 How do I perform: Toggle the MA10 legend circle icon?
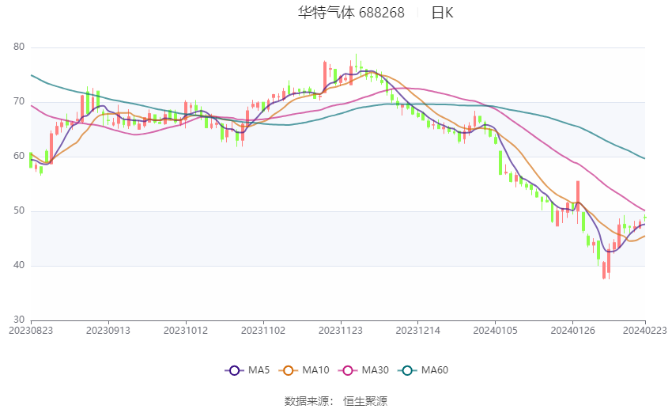[x=288, y=370]
